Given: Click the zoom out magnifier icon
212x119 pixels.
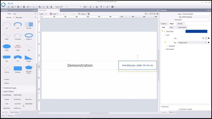Looking at the screenshot, I should click(x=155, y=14).
